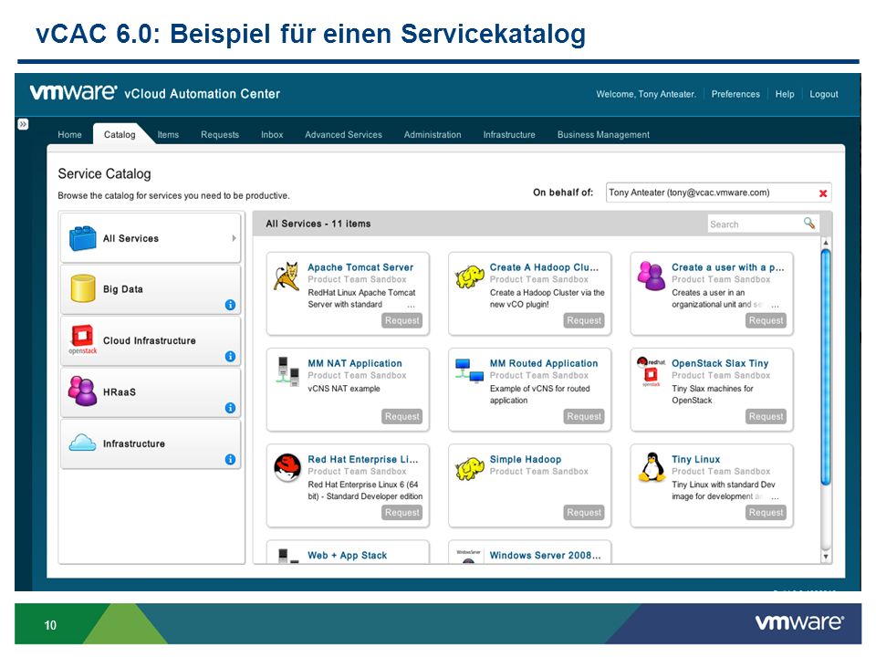
Task: Open the MM Routed Application title
Action: pyautogui.click(x=544, y=364)
